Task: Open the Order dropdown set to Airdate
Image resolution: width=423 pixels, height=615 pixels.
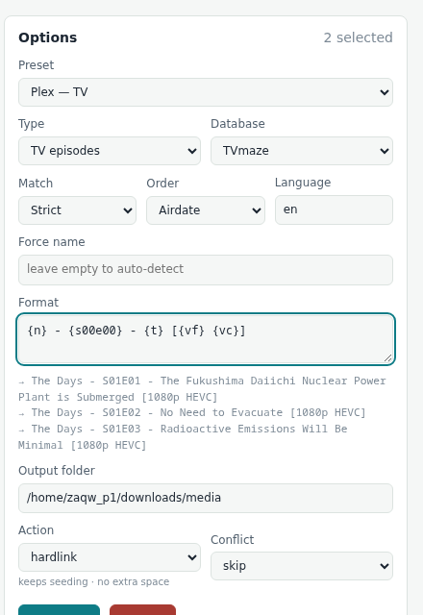Action: (206, 210)
